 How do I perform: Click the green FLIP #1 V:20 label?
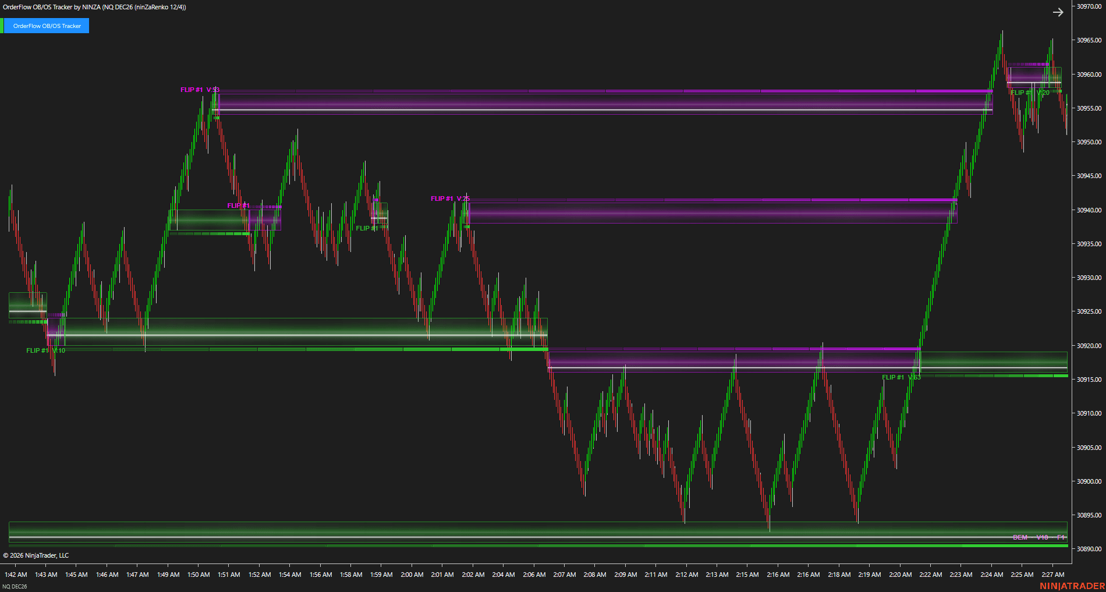tap(1030, 93)
